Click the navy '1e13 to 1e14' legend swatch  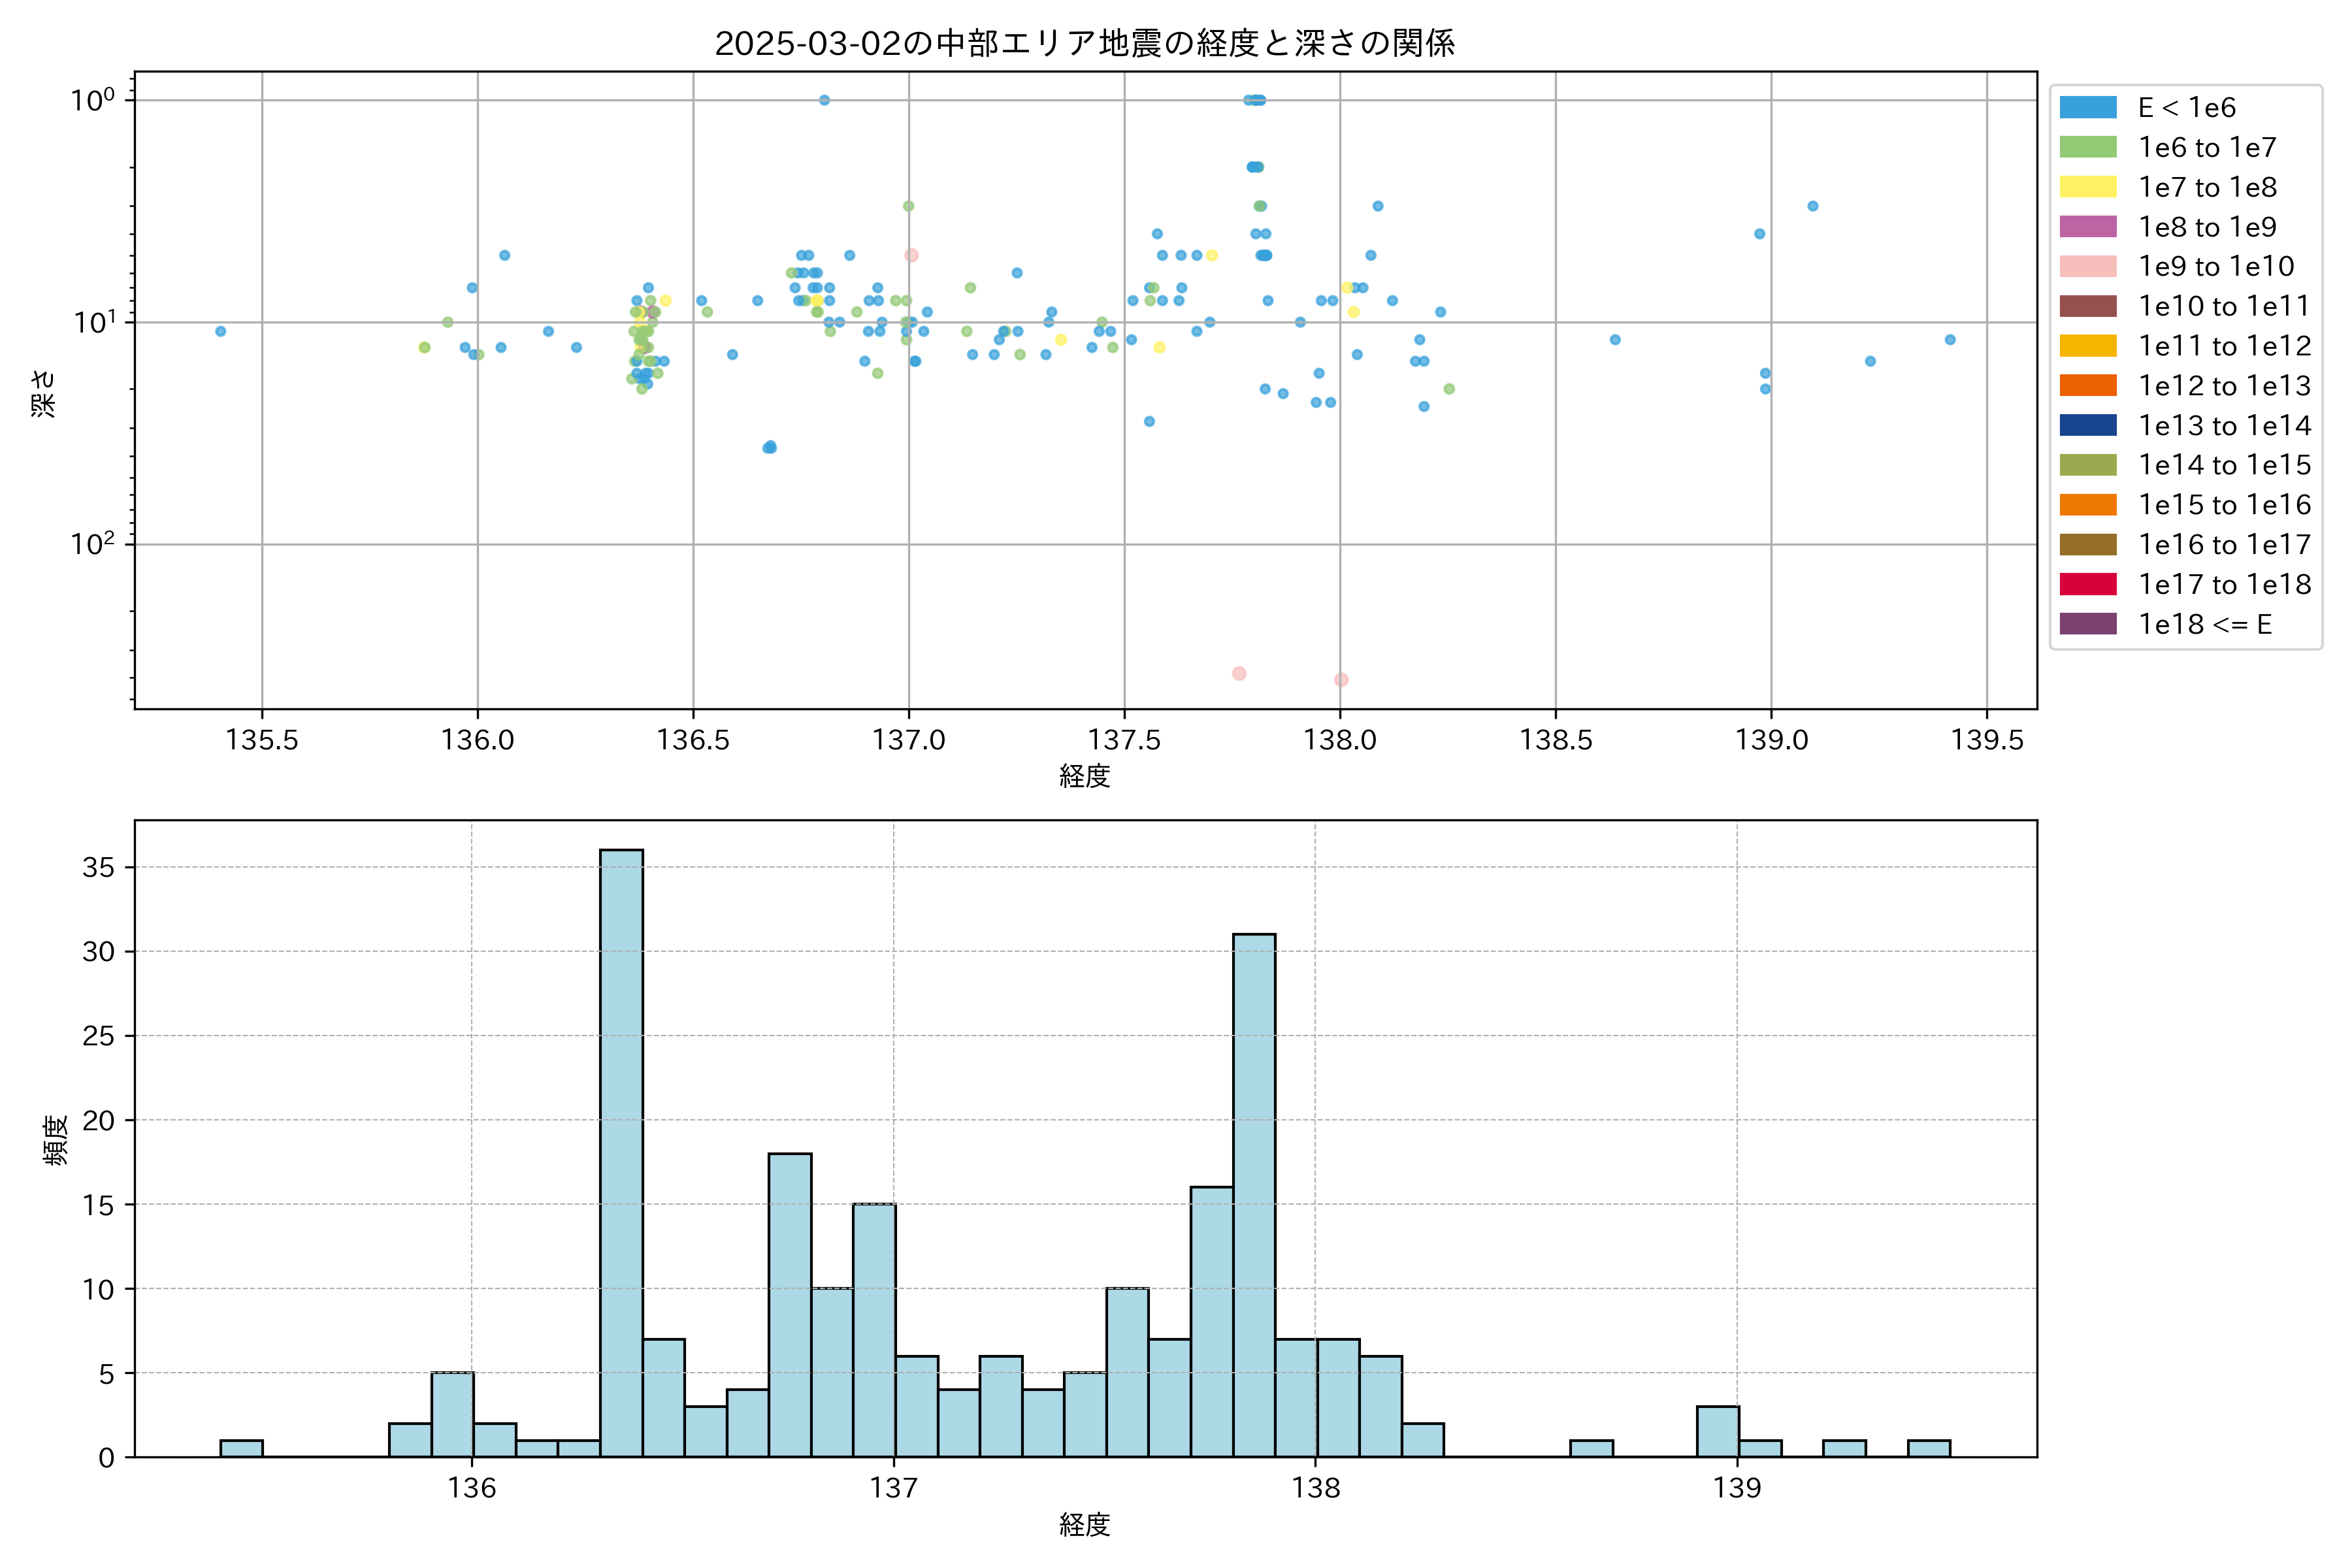click(2088, 425)
